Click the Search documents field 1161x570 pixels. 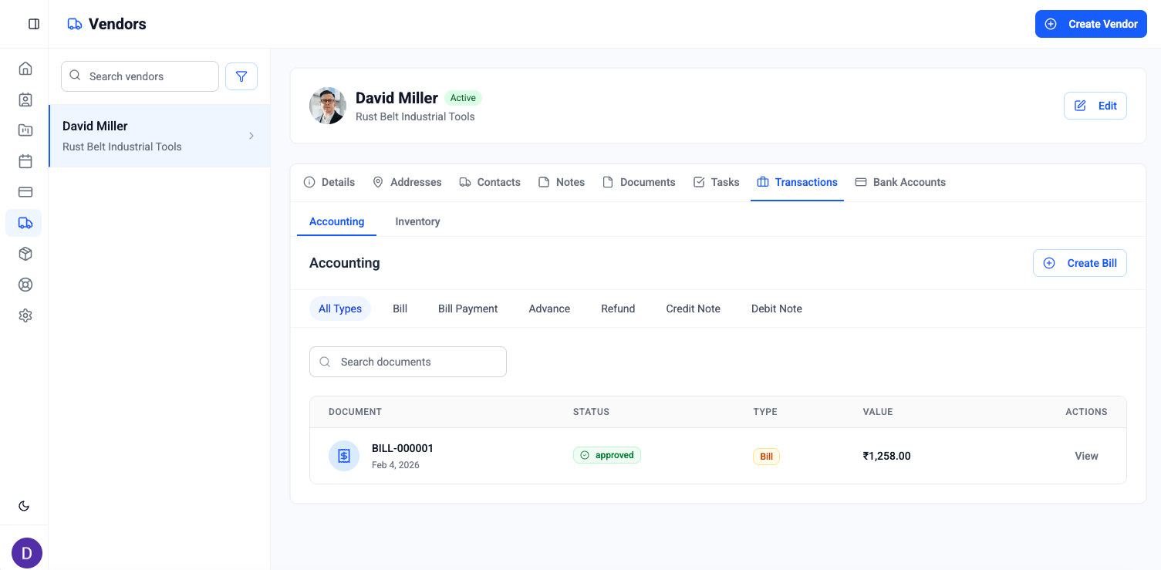pyautogui.click(x=408, y=362)
